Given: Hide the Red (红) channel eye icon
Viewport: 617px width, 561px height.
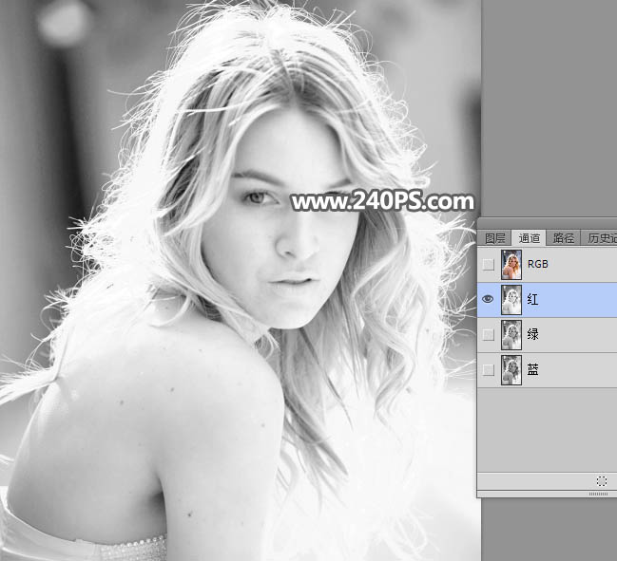Looking at the screenshot, I should [489, 299].
